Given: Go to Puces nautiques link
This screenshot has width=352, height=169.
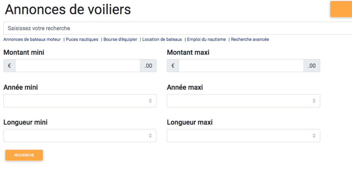Looking at the screenshot, I should 82,40.
